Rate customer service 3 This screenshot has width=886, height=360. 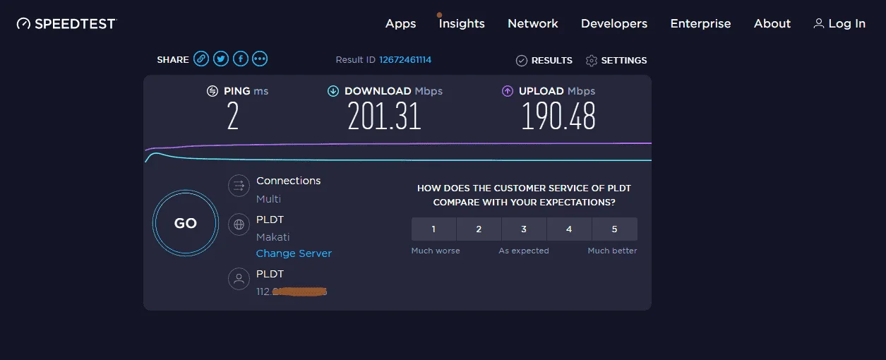524,229
